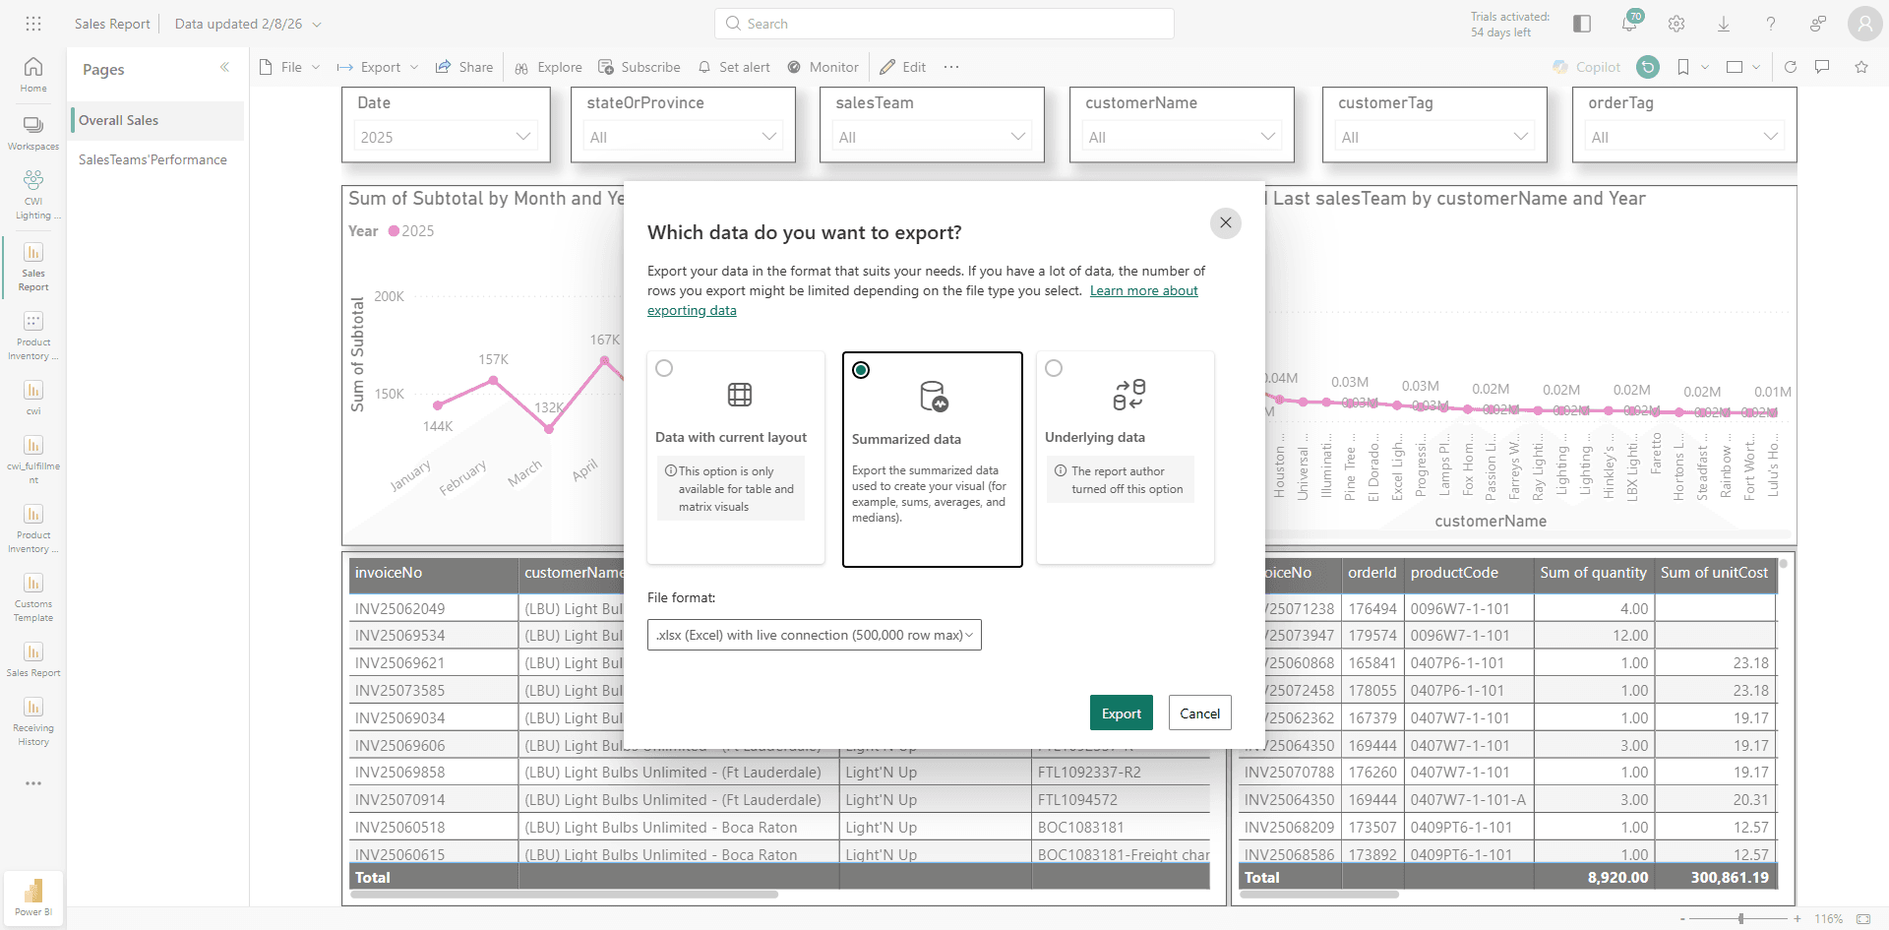Open the File menu
Viewport: 1889px width, 930px height.
(x=290, y=67)
